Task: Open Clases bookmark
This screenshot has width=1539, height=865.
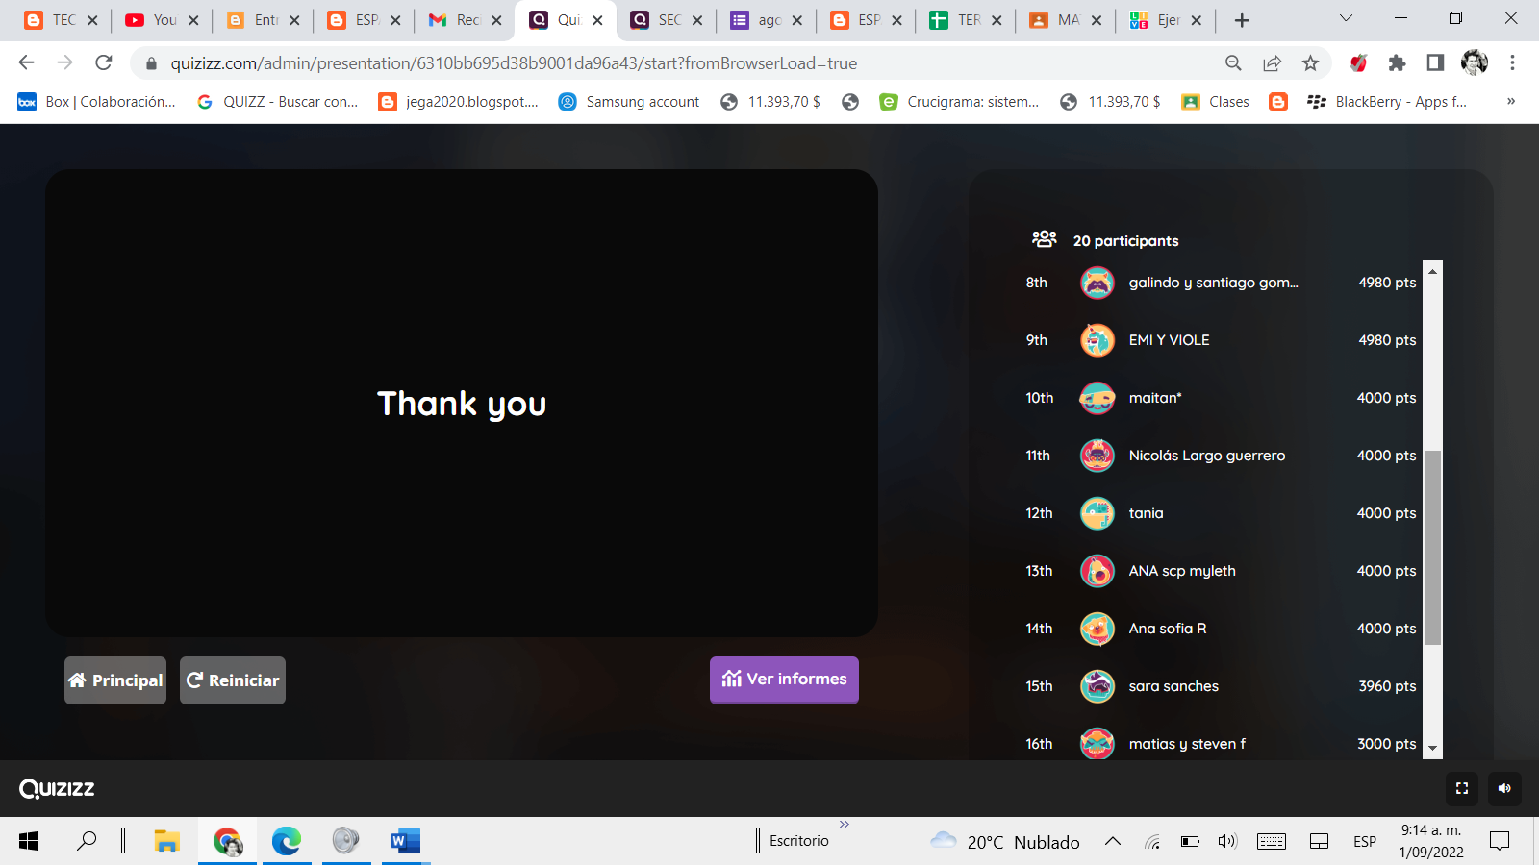Action: [x=1215, y=102]
